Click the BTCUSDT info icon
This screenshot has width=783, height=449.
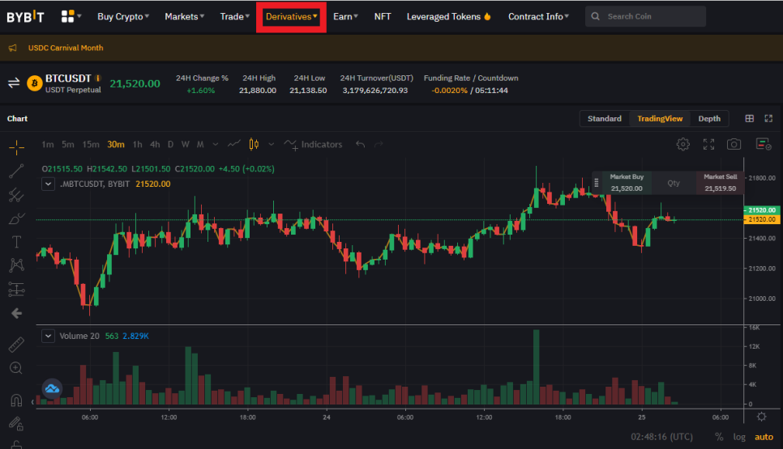[x=98, y=78]
